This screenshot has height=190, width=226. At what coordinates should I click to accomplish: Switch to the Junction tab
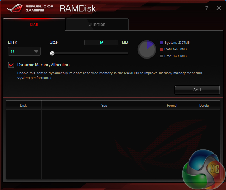(x=97, y=25)
